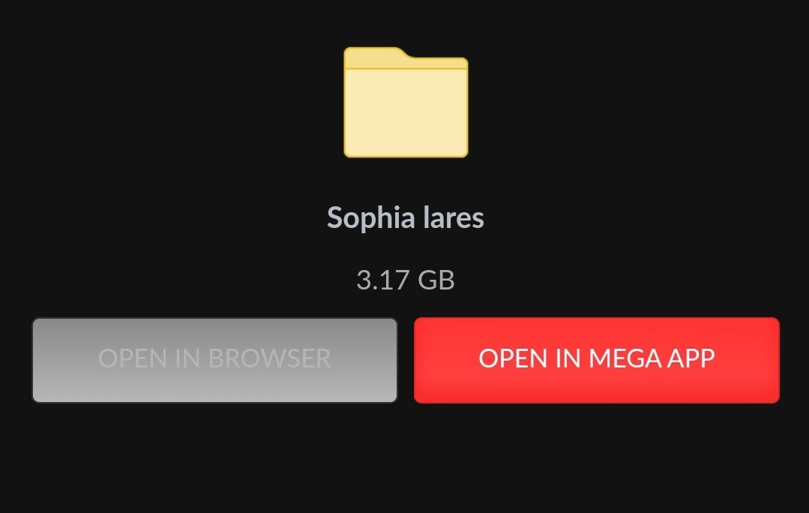Choose the Open in Browser button
Image resolution: width=809 pixels, height=513 pixels.
click(214, 360)
